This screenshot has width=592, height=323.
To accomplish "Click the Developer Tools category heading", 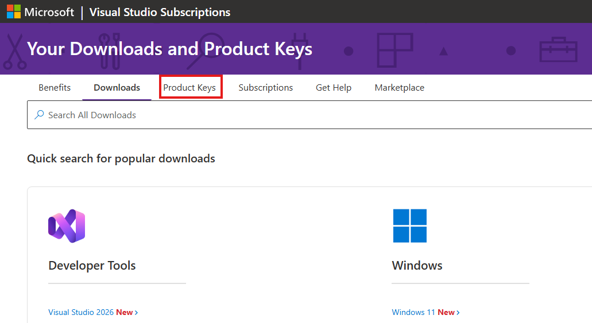I will click(92, 266).
